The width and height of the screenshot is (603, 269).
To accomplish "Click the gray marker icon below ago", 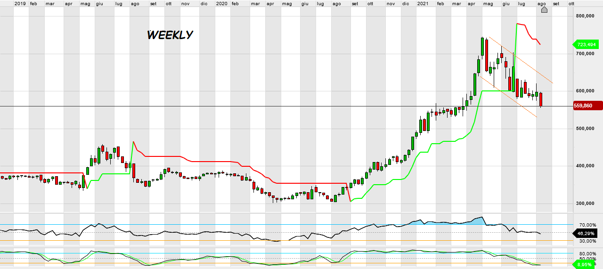I will point(544,9).
